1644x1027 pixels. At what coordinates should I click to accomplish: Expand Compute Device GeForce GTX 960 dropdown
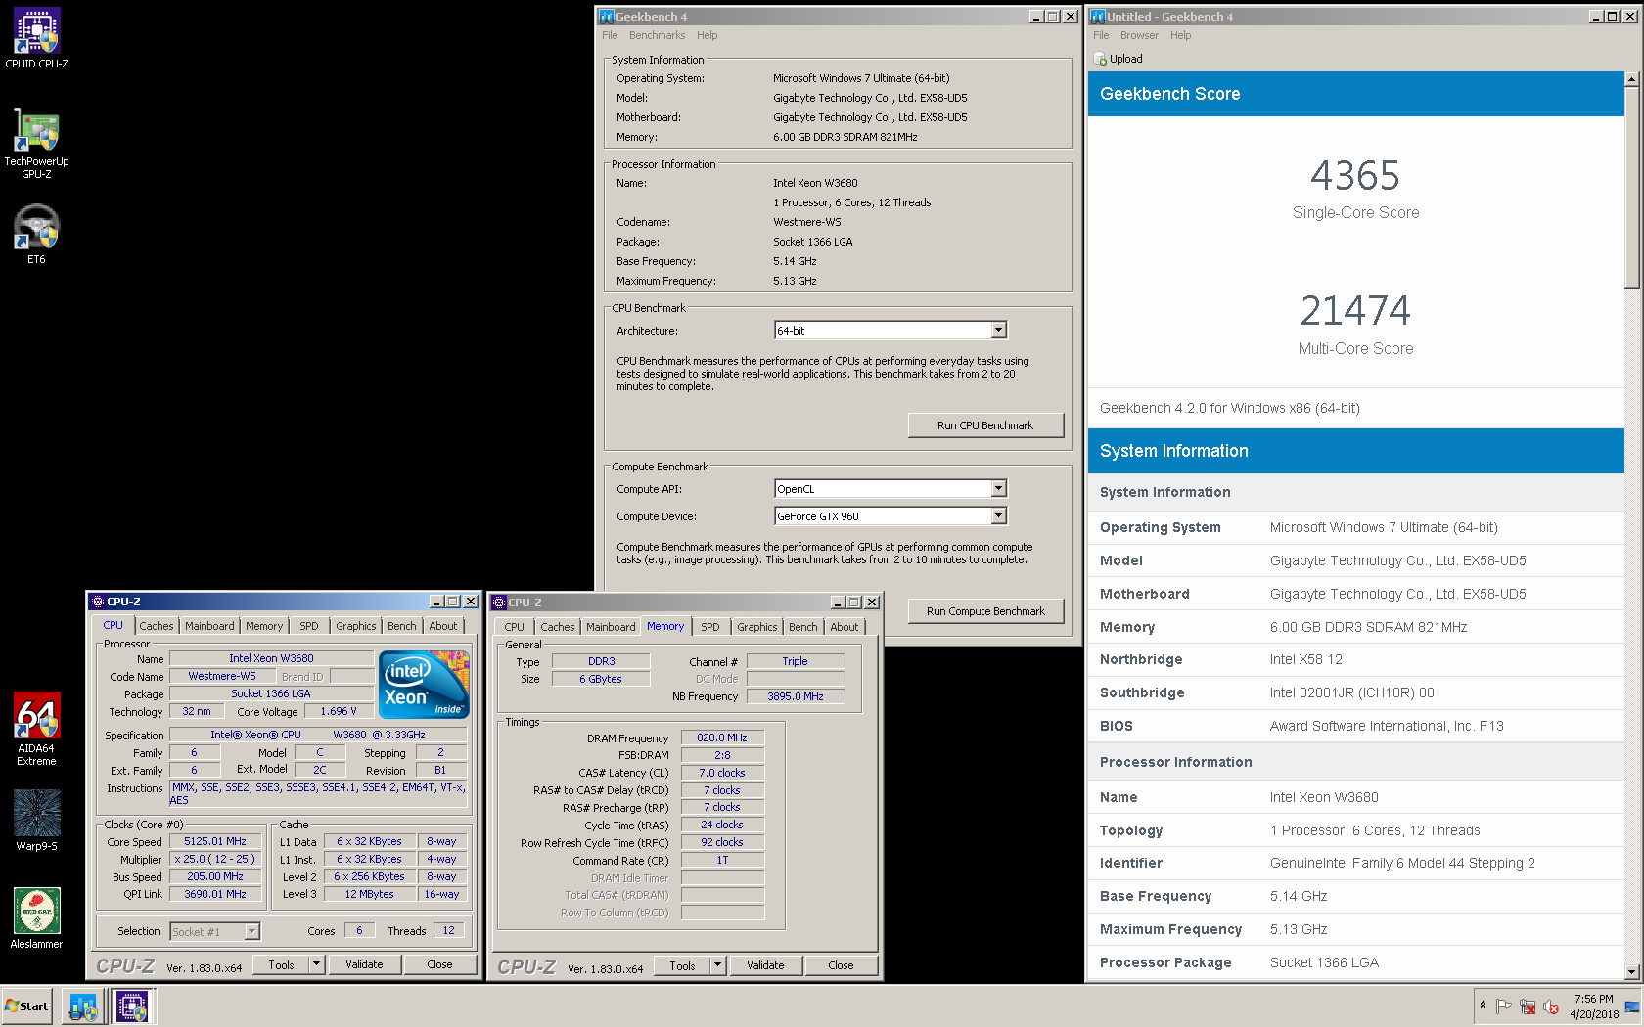(x=998, y=516)
